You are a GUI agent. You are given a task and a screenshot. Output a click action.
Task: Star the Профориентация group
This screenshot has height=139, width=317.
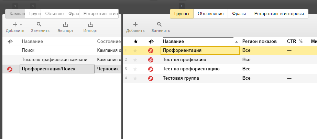tap(135, 51)
